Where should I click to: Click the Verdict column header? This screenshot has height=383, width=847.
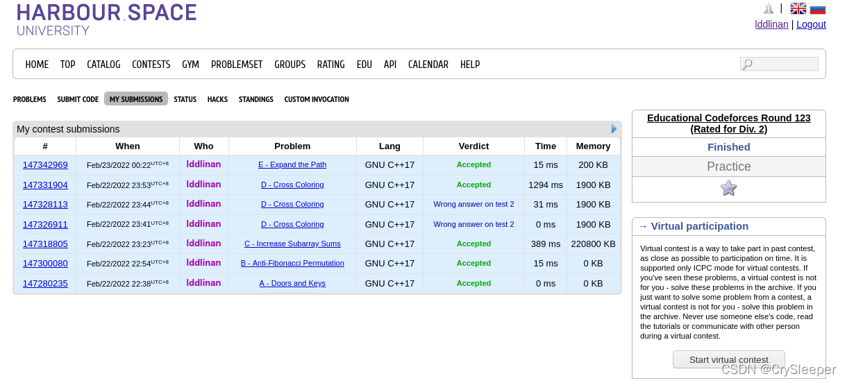[473, 146]
